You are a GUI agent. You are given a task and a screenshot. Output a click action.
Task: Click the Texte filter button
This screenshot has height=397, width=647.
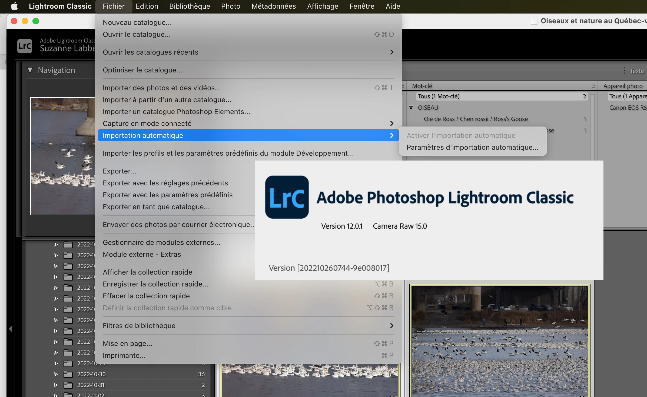[636, 71]
